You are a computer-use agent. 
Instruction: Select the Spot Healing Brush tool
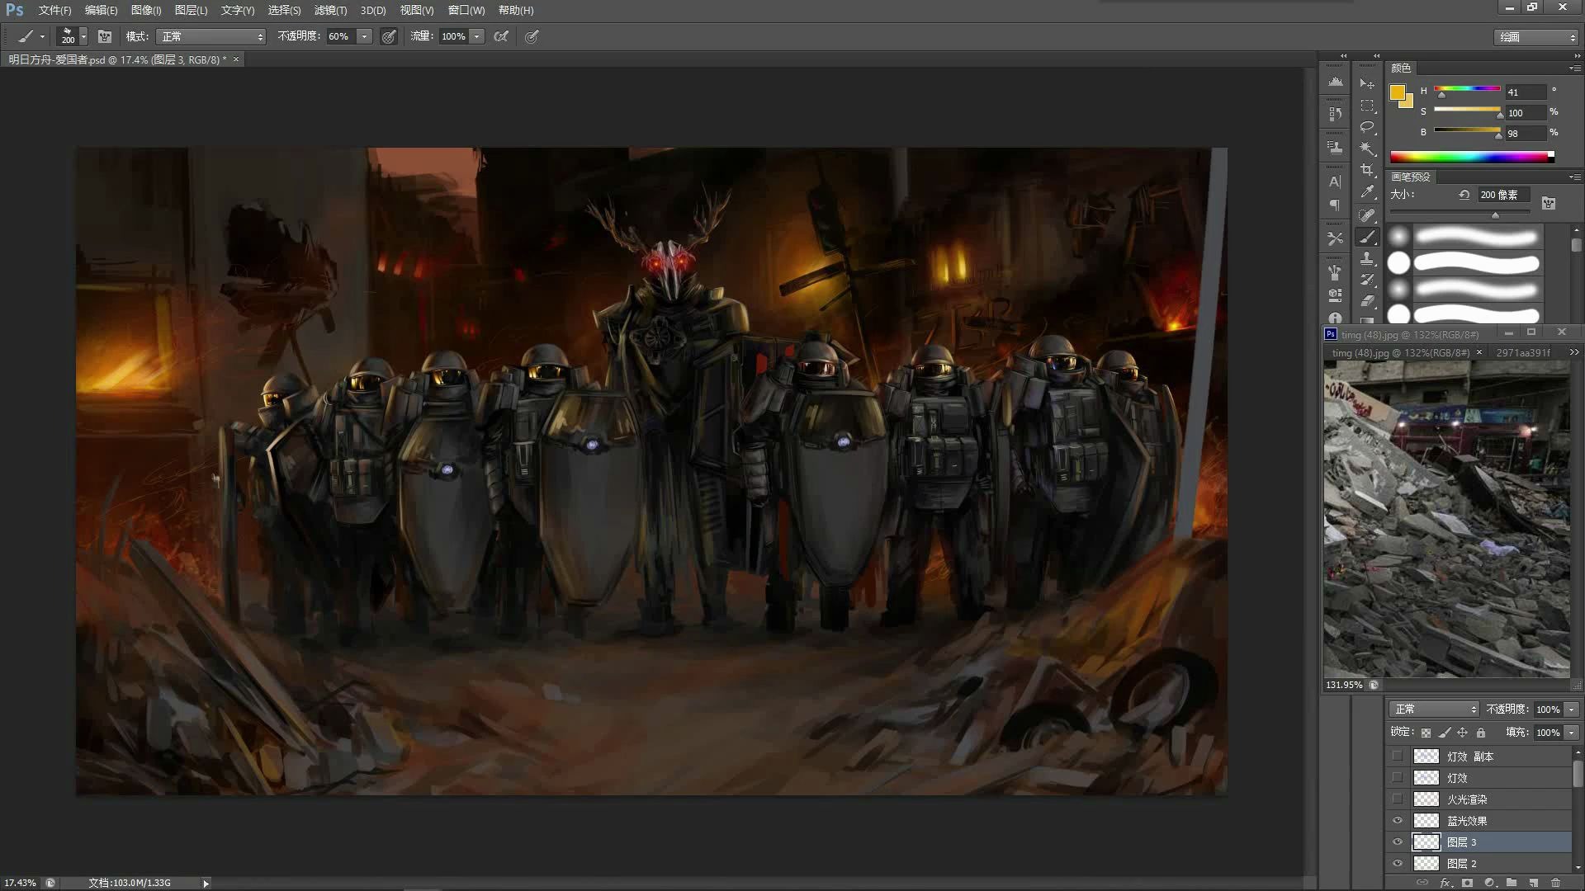tap(1367, 215)
